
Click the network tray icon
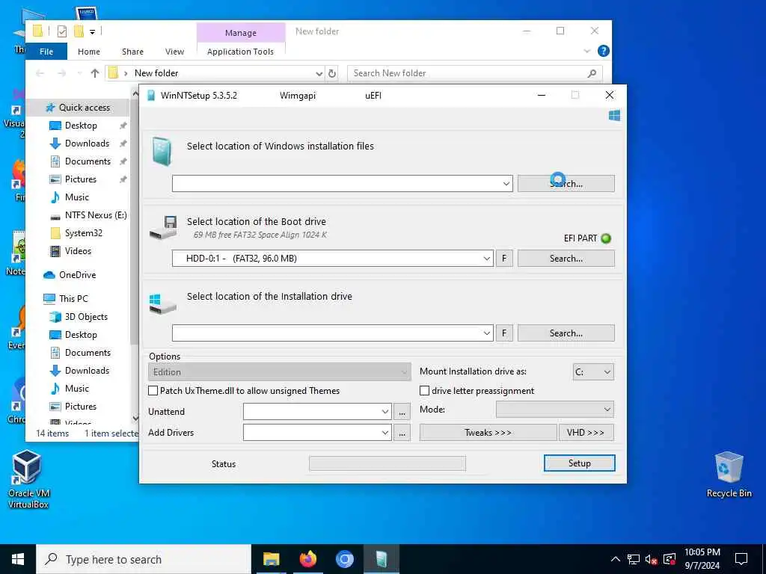tap(633, 559)
